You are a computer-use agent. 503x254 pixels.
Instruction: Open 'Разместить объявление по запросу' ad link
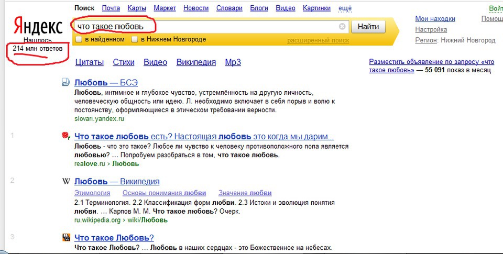pyautogui.click(x=431, y=66)
